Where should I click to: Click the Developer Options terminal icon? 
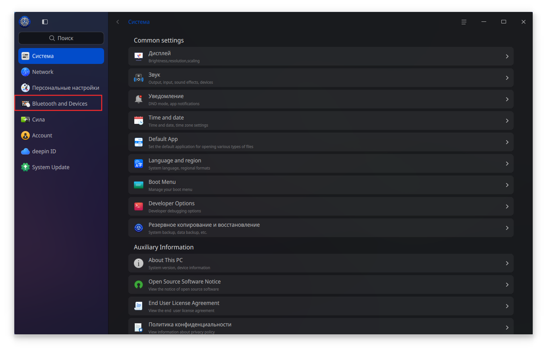coord(139,206)
